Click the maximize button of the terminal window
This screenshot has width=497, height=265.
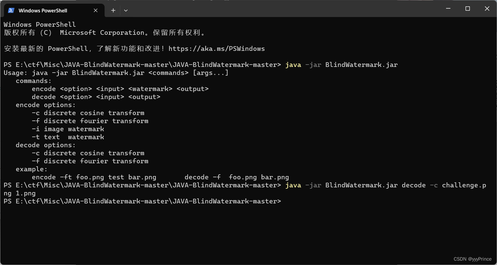pos(468,9)
